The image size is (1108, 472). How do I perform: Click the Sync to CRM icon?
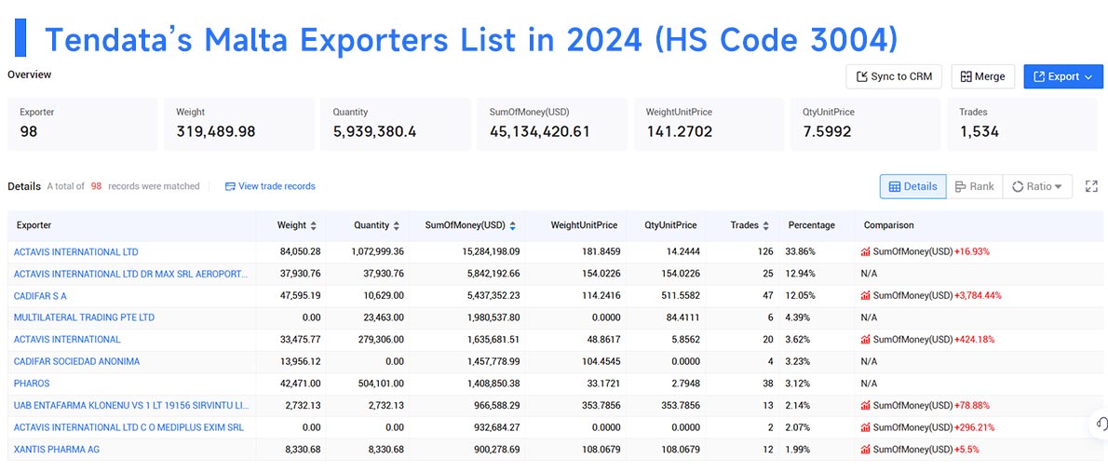(861, 76)
